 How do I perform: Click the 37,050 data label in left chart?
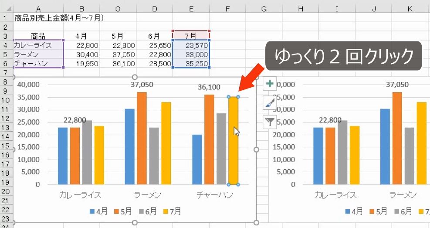click(x=142, y=85)
